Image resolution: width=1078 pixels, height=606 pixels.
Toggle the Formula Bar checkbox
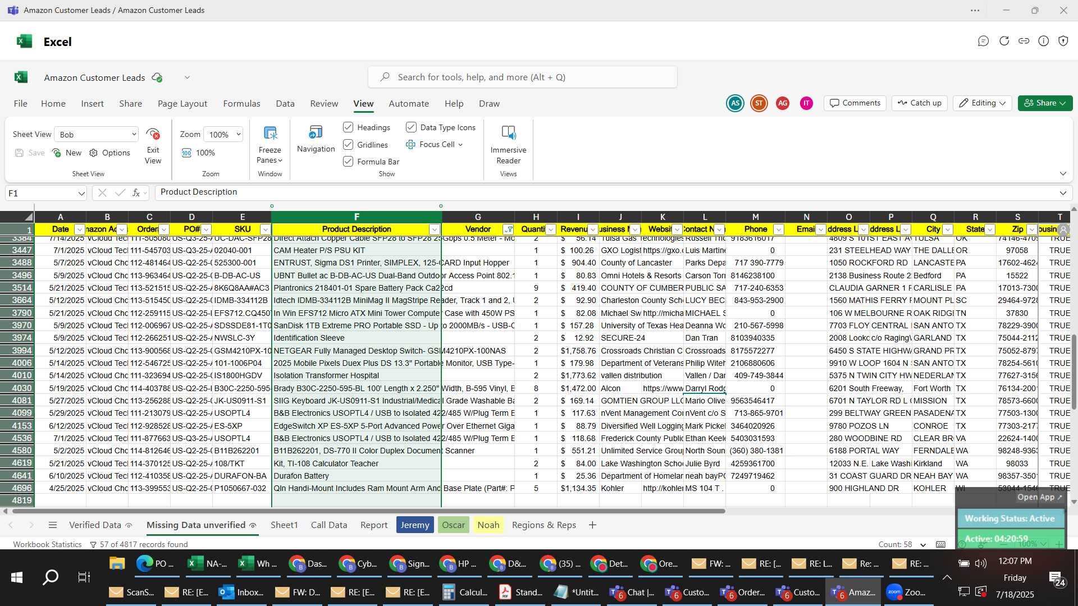pyautogui.click(x=348, y=162)
